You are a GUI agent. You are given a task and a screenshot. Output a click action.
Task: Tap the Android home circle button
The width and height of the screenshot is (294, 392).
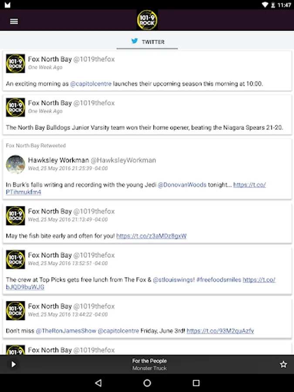tap(147, 383)
